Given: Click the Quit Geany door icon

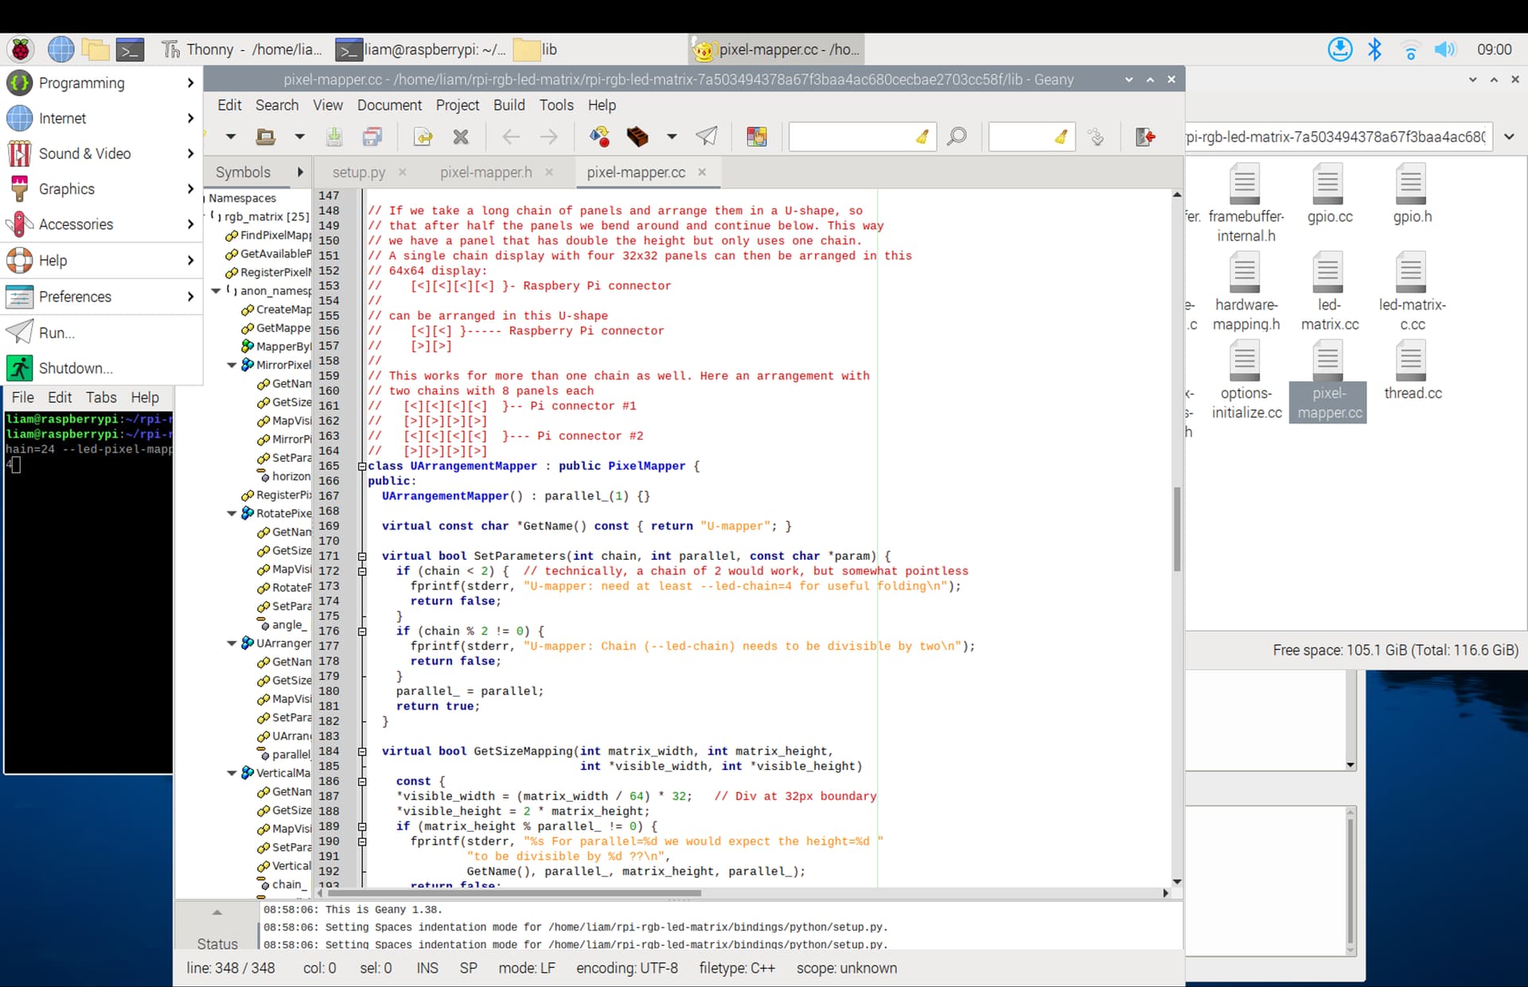Looking at the screenshot, I should point(1145,137).
